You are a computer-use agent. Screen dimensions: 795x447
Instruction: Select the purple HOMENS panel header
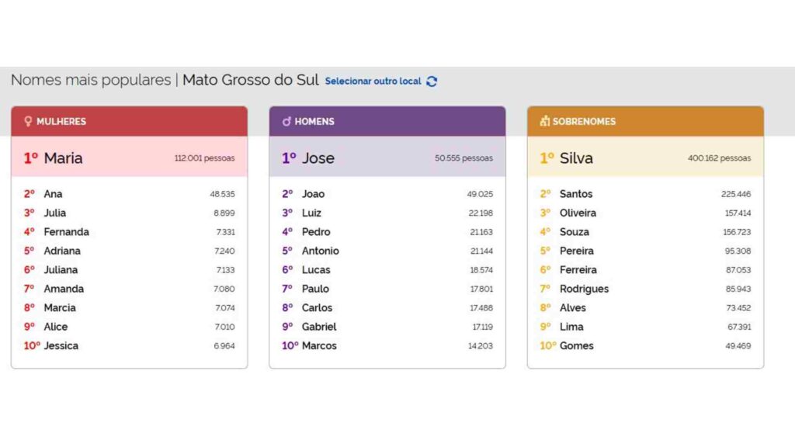pyautogui.click(x=387, y=121)
